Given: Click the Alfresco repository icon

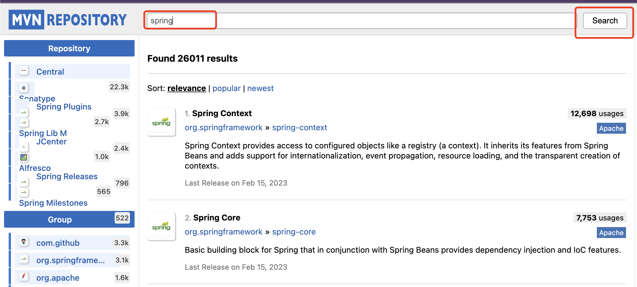Looking at the screenshot, I should 24,157.
